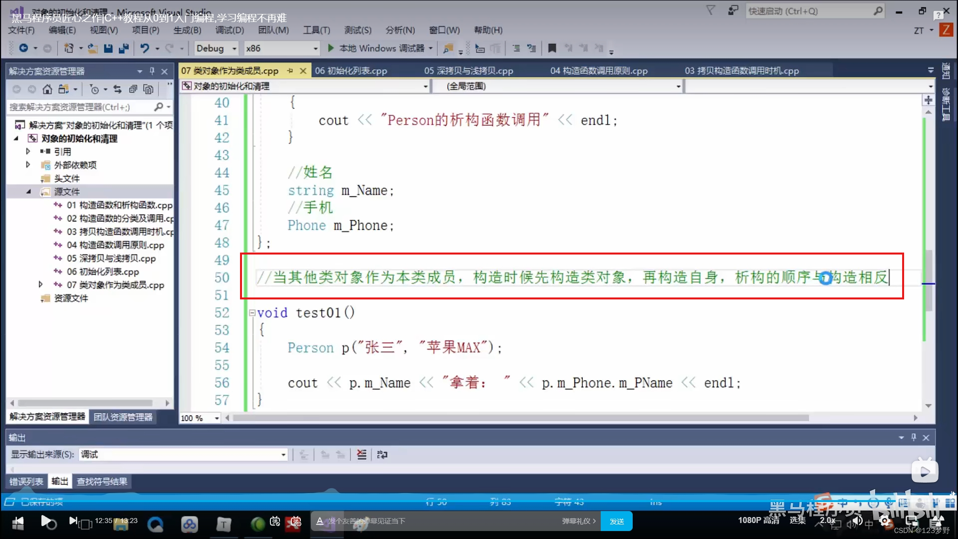Click the Clear All icon in Output toolbar

tap(362, 454)
